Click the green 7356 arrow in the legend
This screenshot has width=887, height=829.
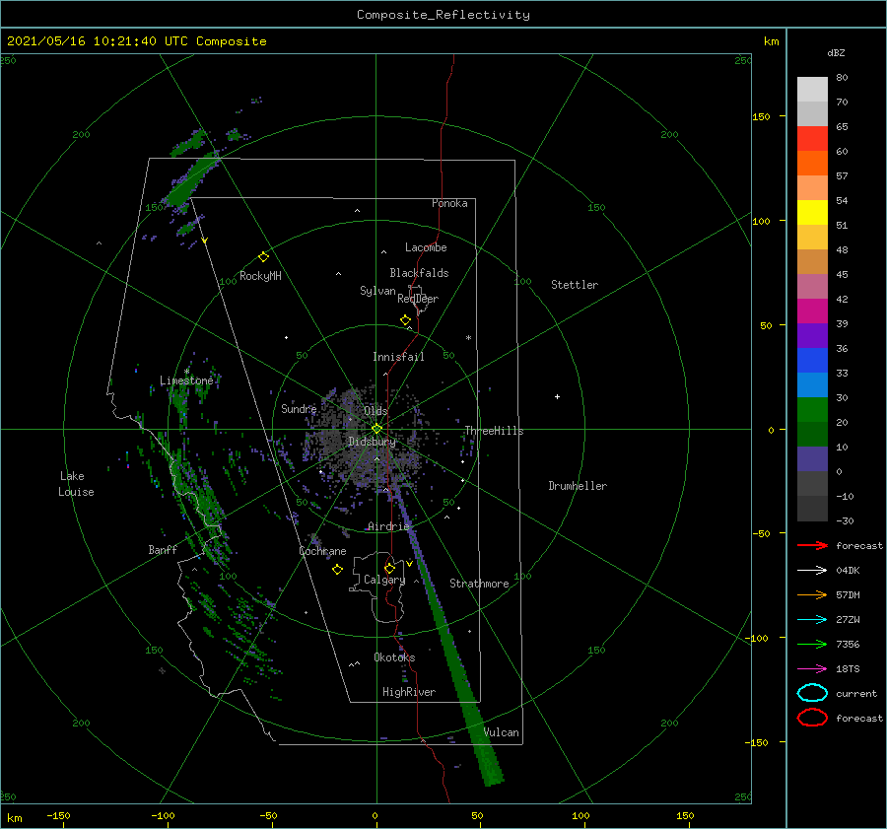(x=812, y=644)
